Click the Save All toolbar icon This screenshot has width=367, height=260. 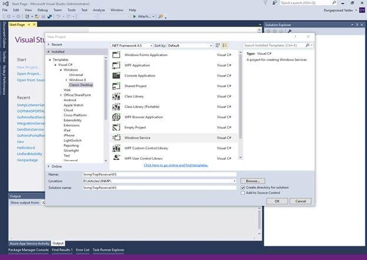(x=50, y=16)
